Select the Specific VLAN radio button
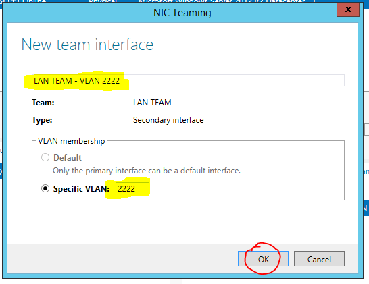 click(x=45, y=188)
